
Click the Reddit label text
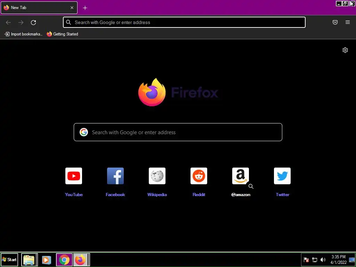(x=199, y=195)
